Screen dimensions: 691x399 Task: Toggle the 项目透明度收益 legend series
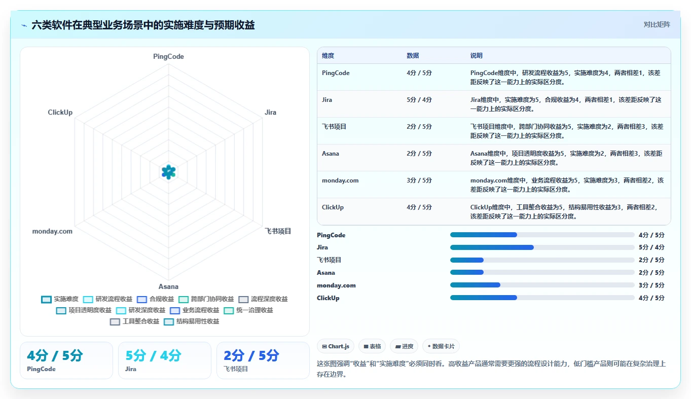[84, 310]
